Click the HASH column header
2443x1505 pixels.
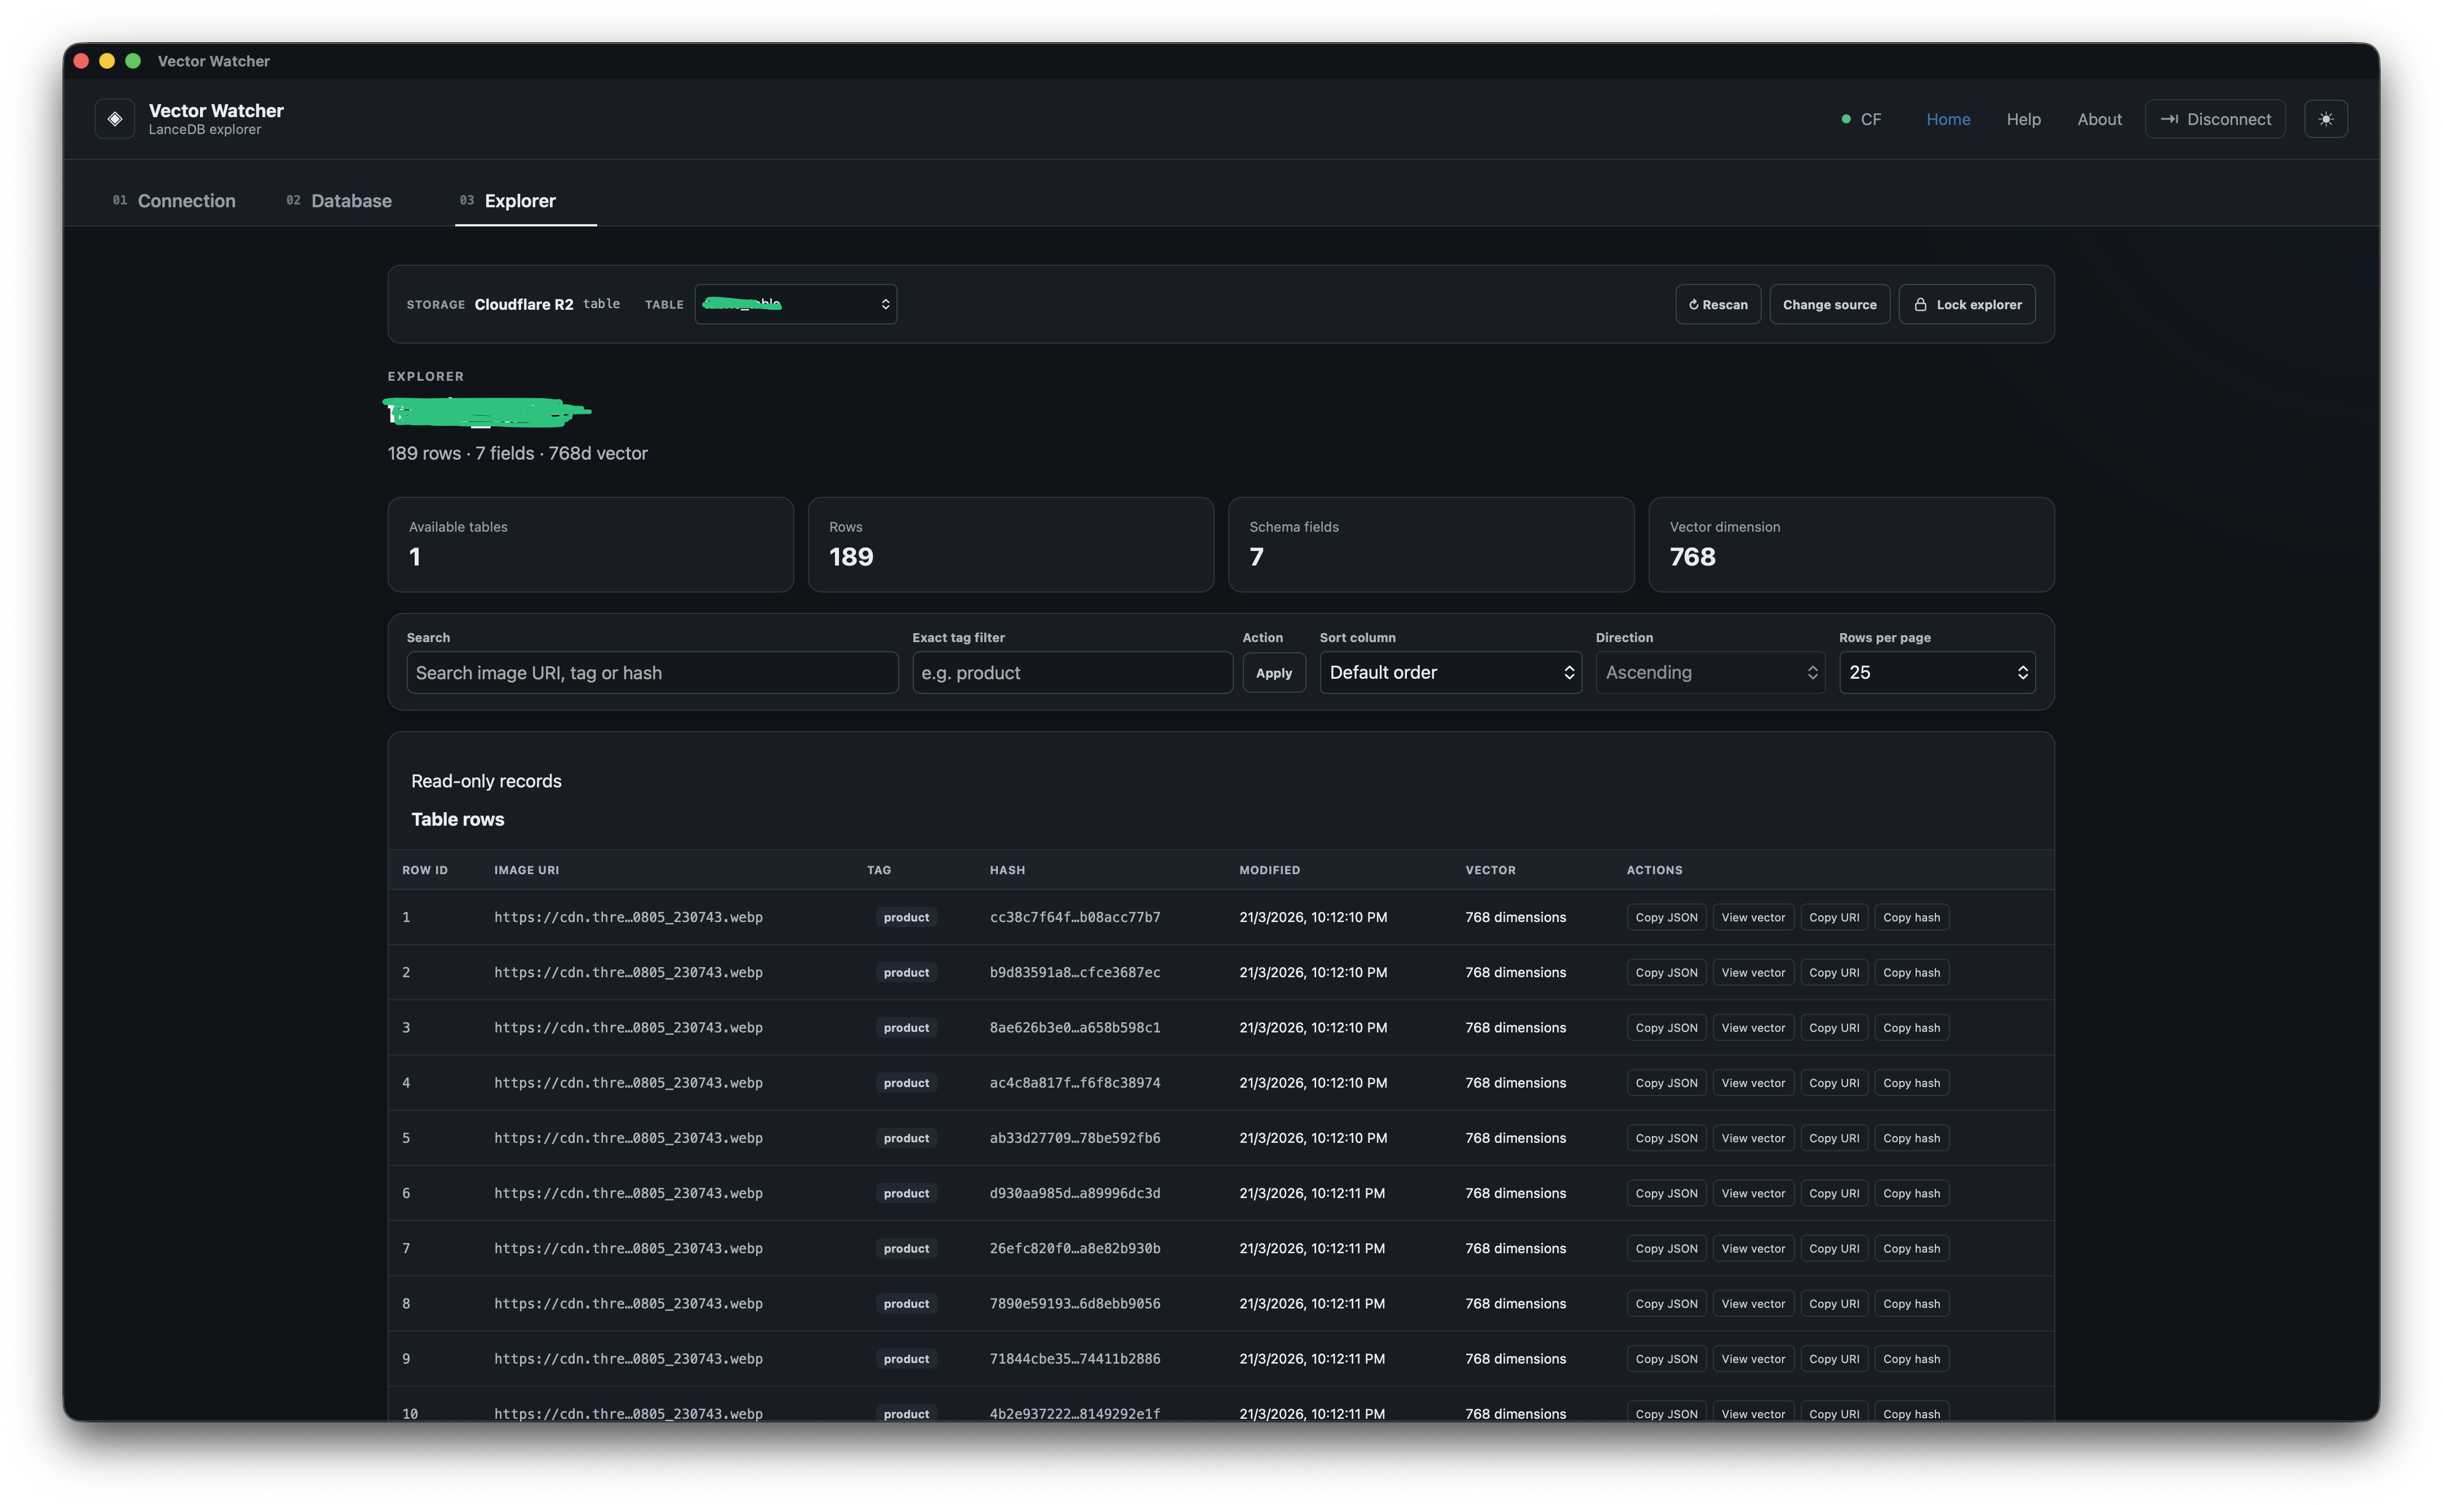point(1006,870)
